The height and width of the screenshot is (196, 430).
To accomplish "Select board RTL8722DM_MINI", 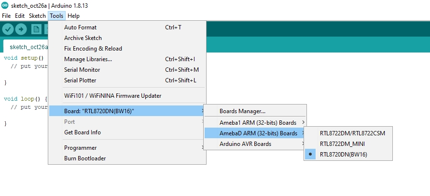I will [348, 144].
